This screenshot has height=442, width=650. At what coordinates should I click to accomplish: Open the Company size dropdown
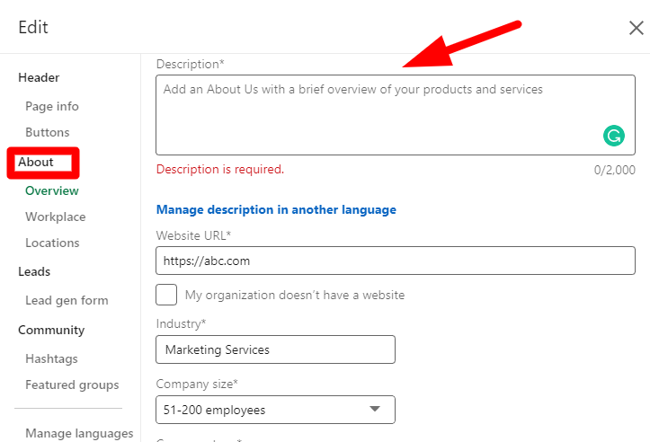coord(275,411)
